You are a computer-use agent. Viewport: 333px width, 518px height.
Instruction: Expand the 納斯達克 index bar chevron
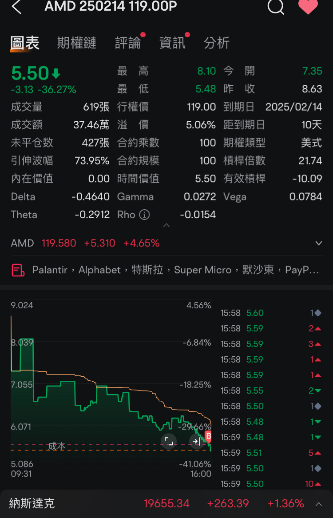click(x=319, y=504)
